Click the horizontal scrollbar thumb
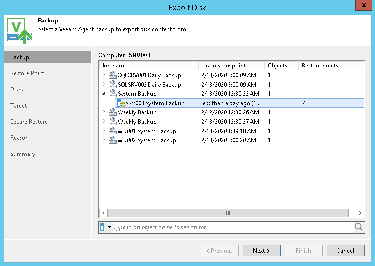The width and height of the screenshot is (375, 266). point(228,213)
